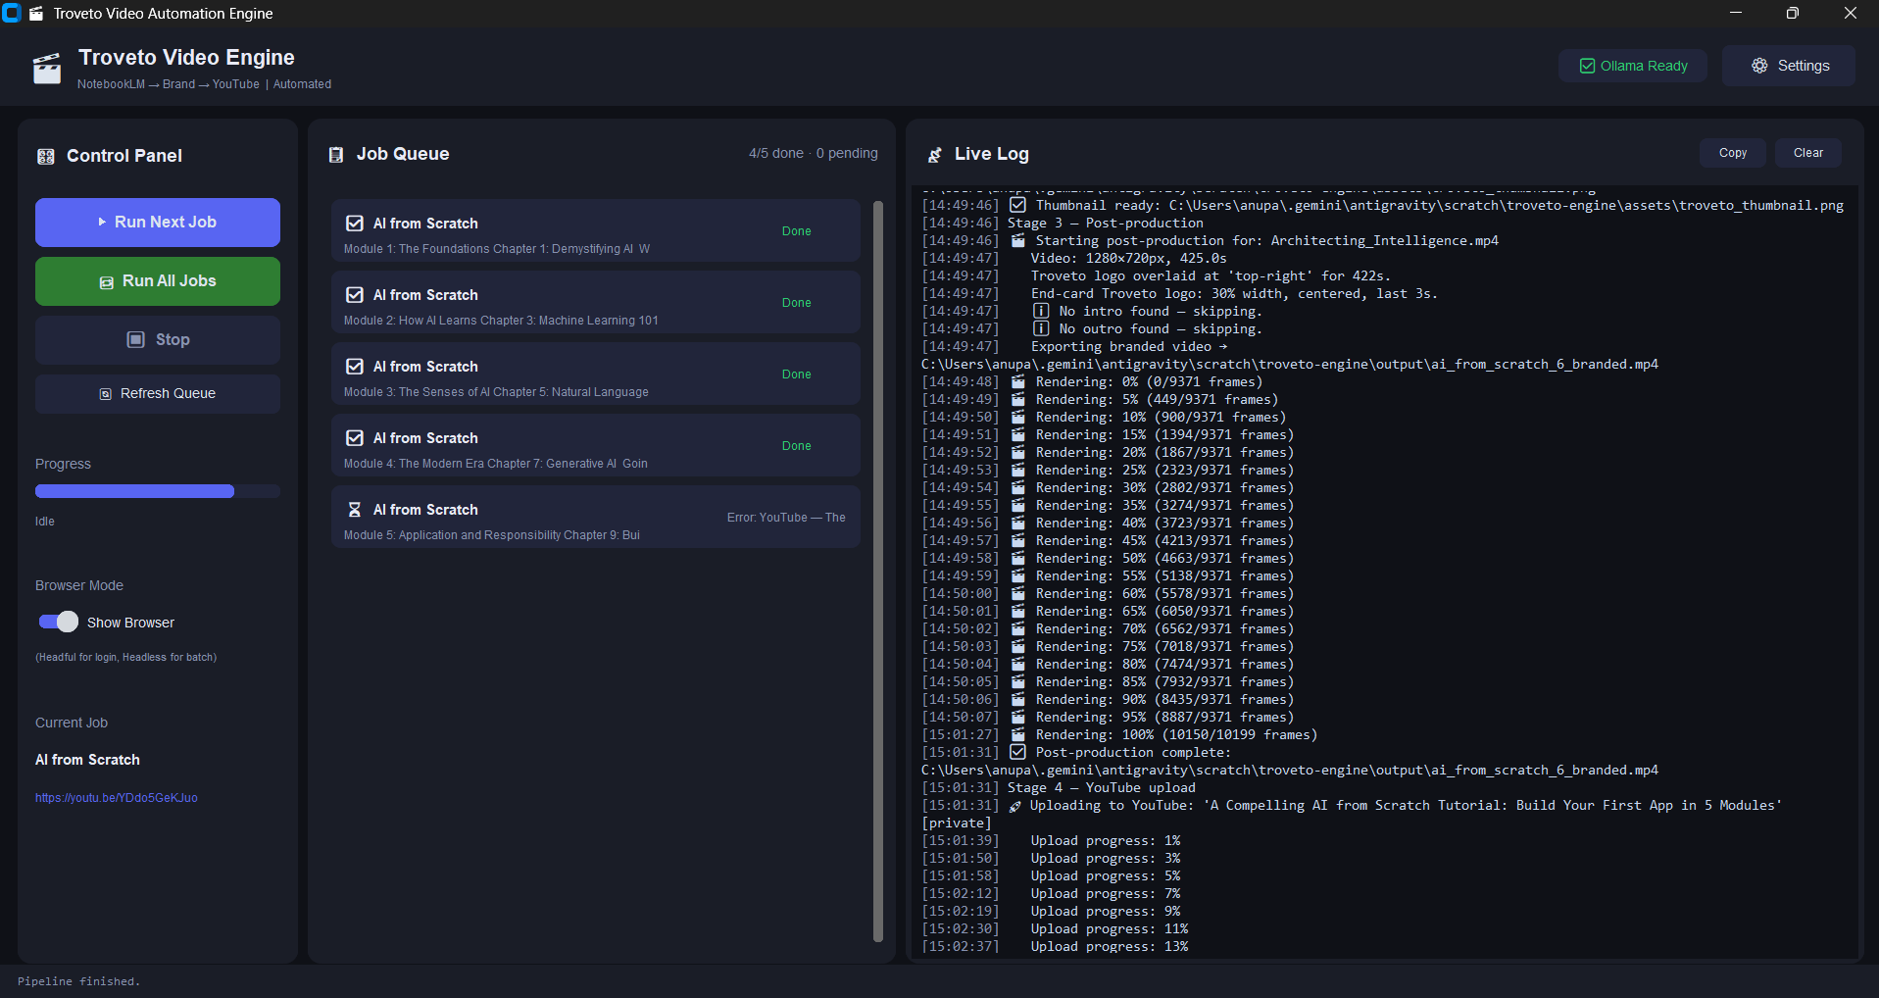This screenshot has height=998, width=1879.
Task: Start the next job with Run Next Job
Action: coord(158,223)
